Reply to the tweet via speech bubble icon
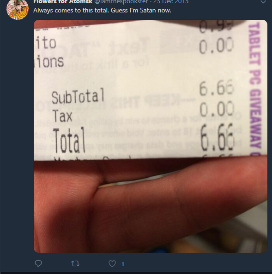The width and height of the screenshot is (272, 274). (x=38, y=263)
